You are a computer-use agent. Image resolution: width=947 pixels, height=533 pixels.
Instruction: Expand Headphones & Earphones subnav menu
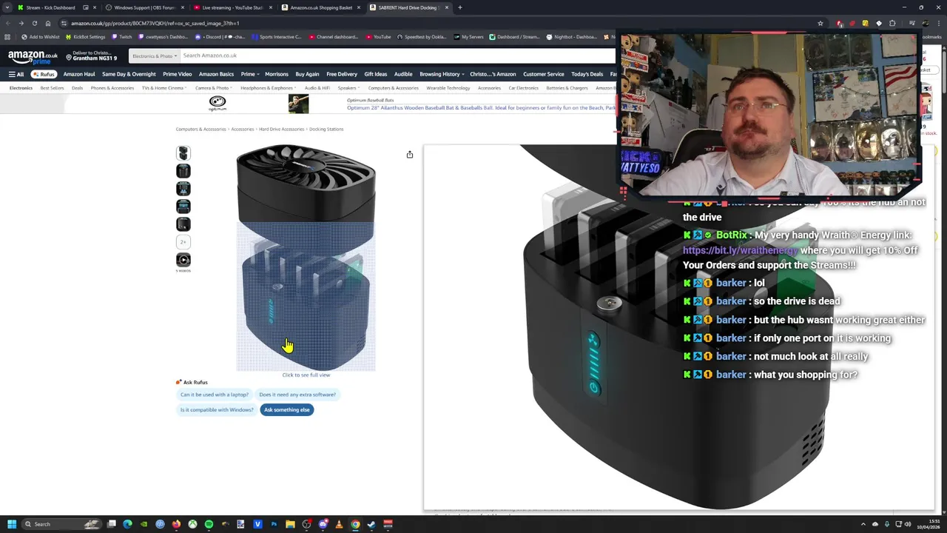pyautogui.click(x=268, y=88)
